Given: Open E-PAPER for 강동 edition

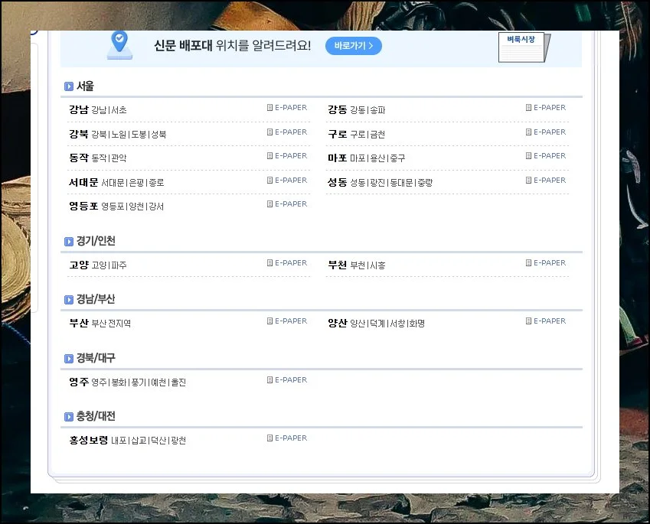Looking at the screenshot, I should pos(546,108).
